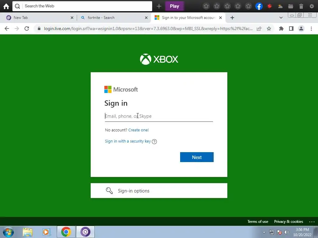Image resolution: width=318 pixels, height=238 pixels.
Task: Open media player from taskbar
Action: 47,232
